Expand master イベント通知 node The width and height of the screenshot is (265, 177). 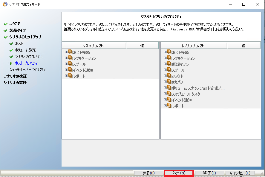tap(66, 70)
